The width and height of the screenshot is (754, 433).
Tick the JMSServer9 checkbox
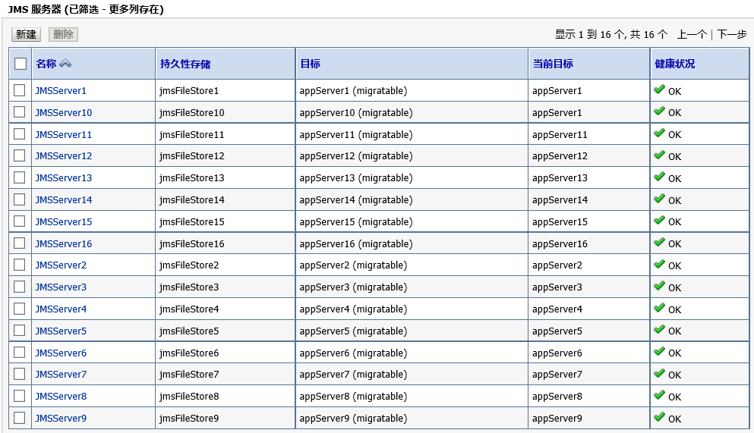point(19,418)
